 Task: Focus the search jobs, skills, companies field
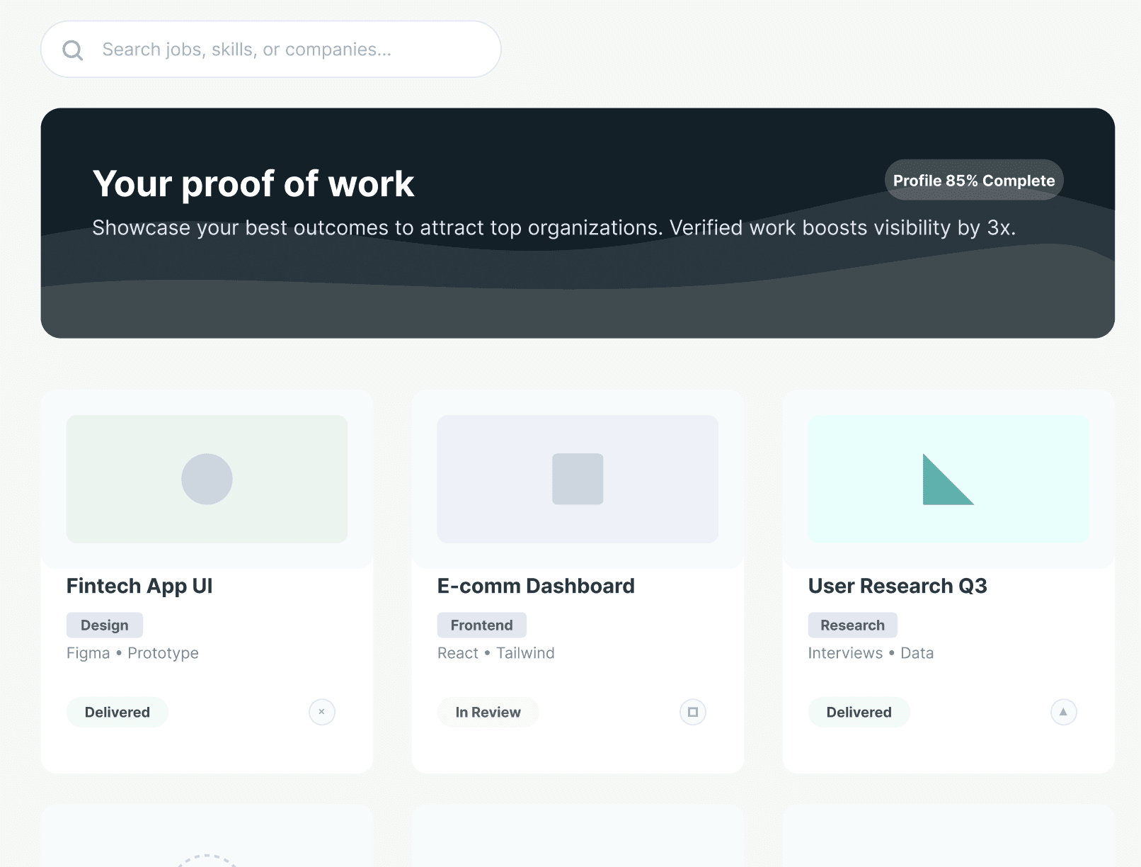click(271, 49)
